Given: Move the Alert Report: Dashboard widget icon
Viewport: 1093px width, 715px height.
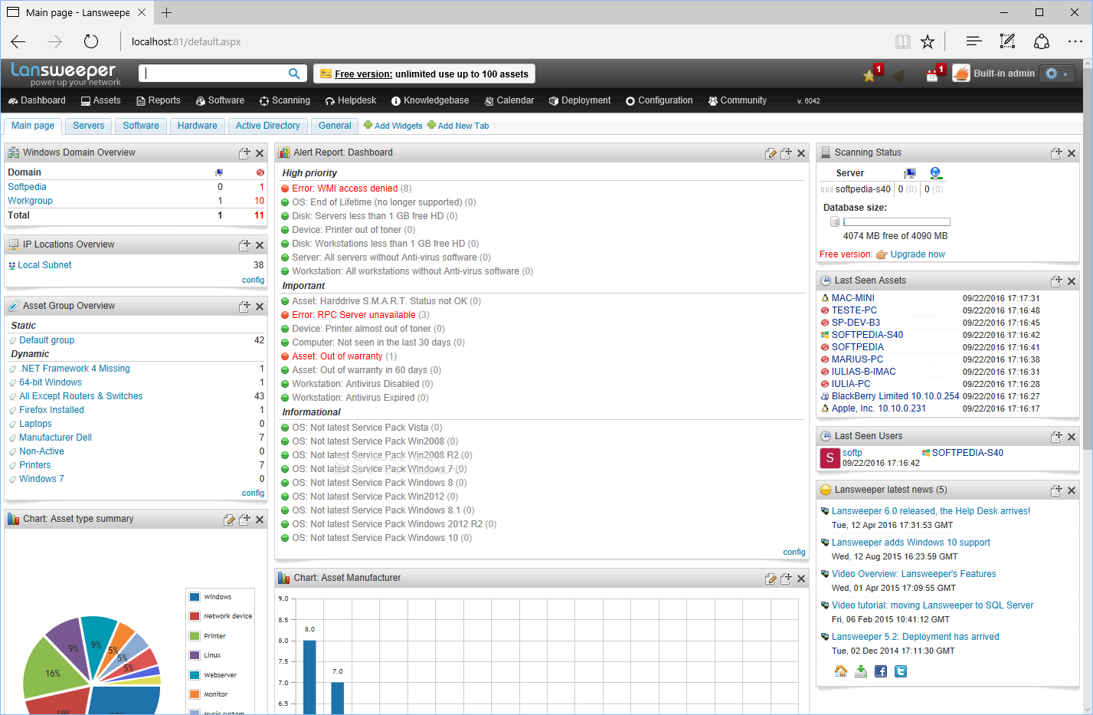Looking at the screenshot, I should pos(786,153).
